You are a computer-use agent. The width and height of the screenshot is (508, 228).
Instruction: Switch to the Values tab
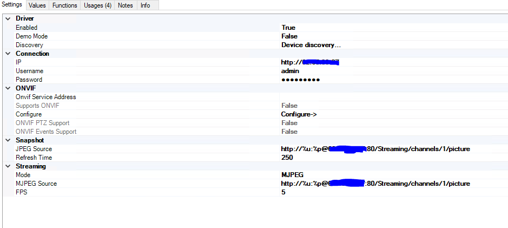click(37, 5)
